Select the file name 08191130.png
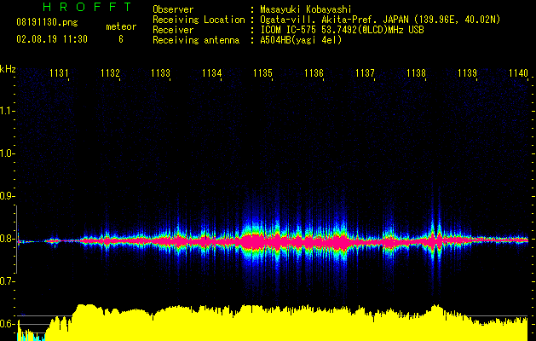 coord(47,23)
